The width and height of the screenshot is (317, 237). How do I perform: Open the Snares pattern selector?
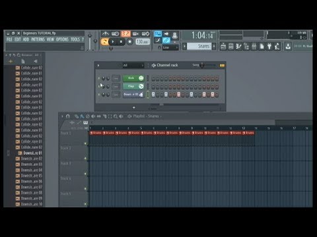199,46
